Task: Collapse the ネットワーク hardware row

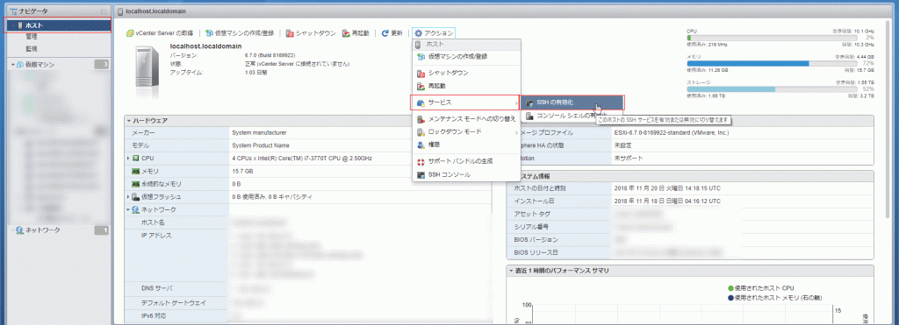Action: tap(128, 210)
